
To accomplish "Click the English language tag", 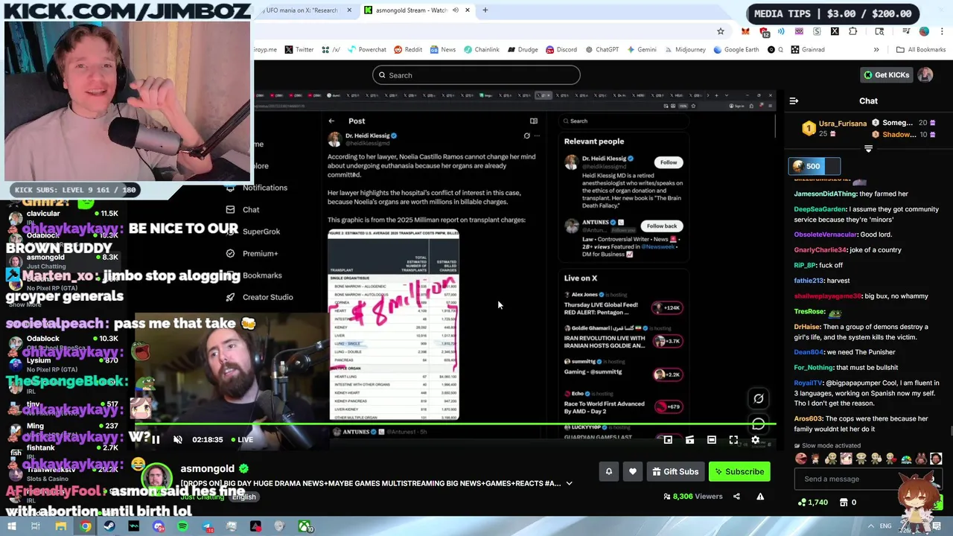I will pyautogui.click(x=243, y=497).
